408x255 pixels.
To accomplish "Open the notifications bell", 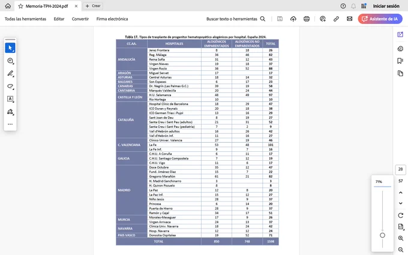I will pyautogui.click(x=353, y=6).
